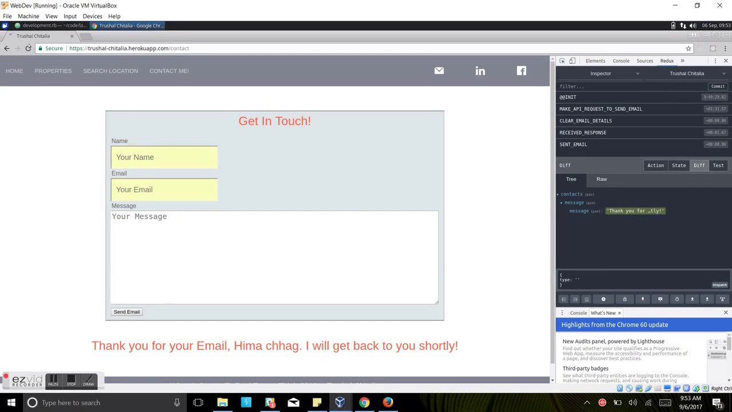Click the Redux import upload icon

coord(693,299)
